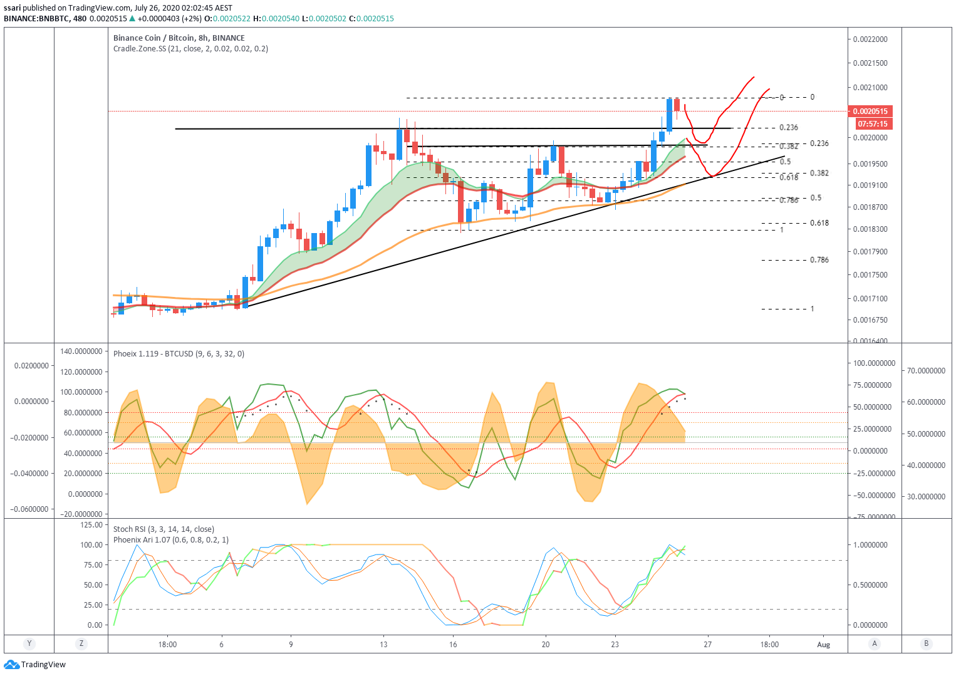Click the 1.0000000 Stoch RSI right axis label
Viewport: 956px width, 676px height.
coord(870,545)
